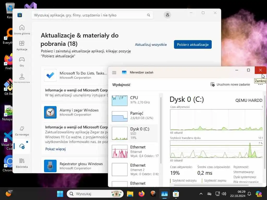Open the hamburger menu in Menedżer zadań
This screenshot has width=267, height=200.
tap(114, 73)
